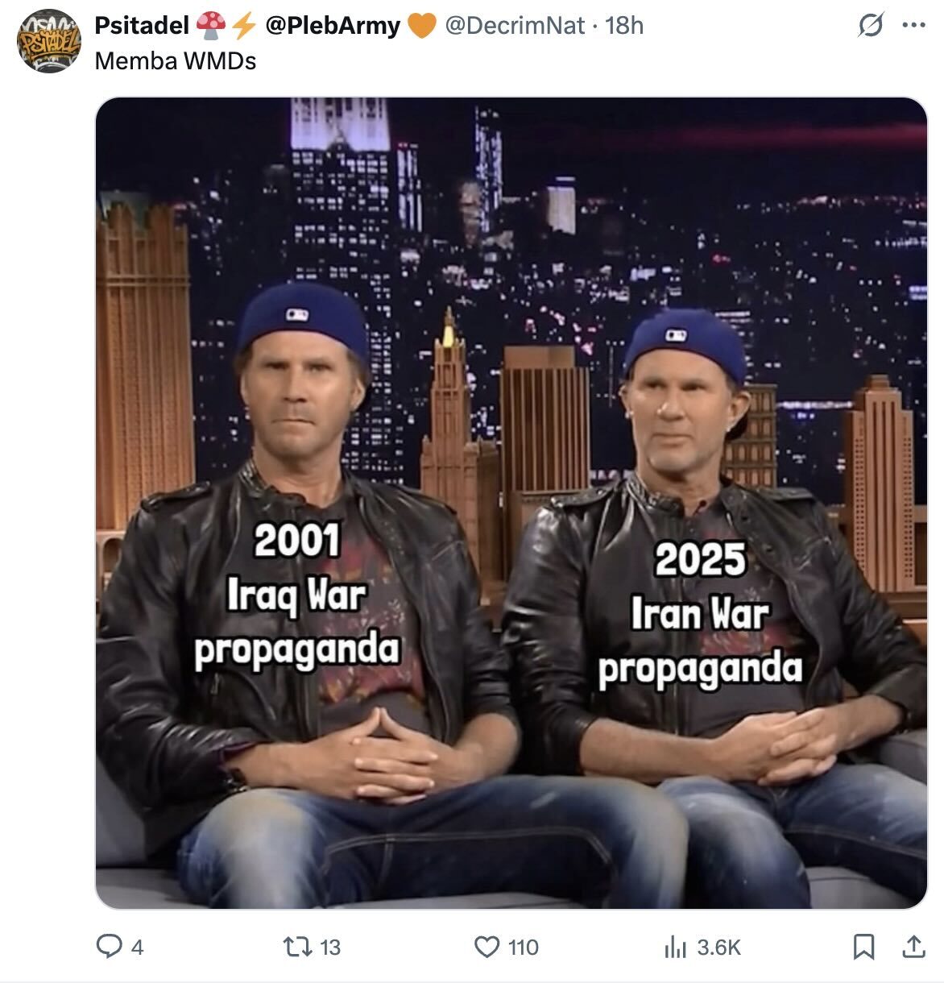944x983 pixels.
Task: Open the Psitadel profile avatar
Action: (x=49, y=41)
